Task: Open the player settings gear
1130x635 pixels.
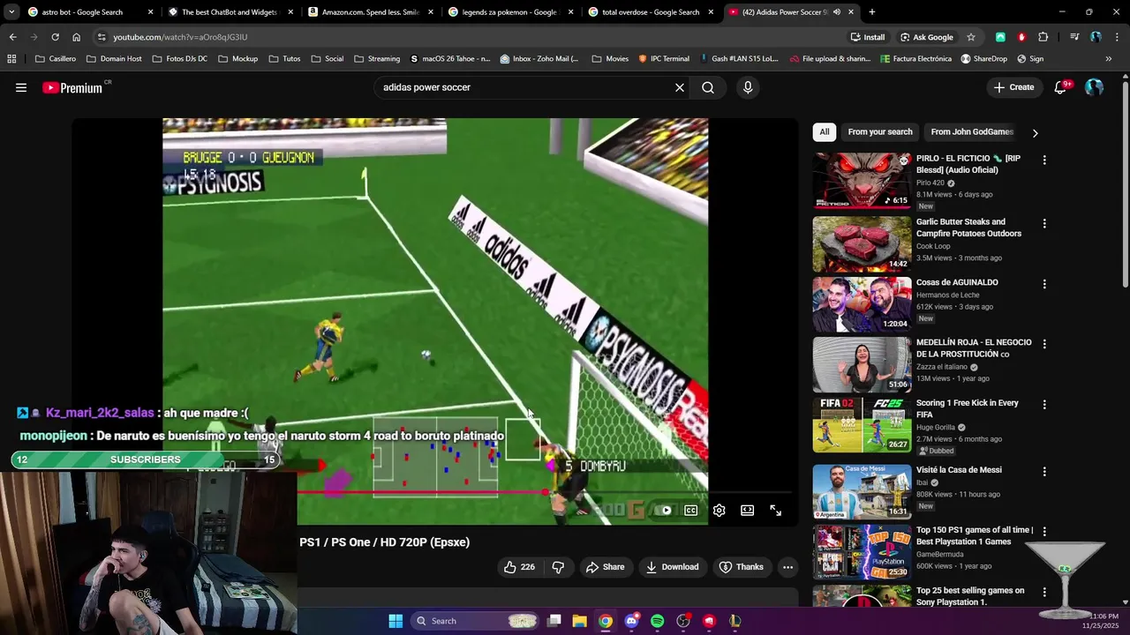Action: [719, 510]
